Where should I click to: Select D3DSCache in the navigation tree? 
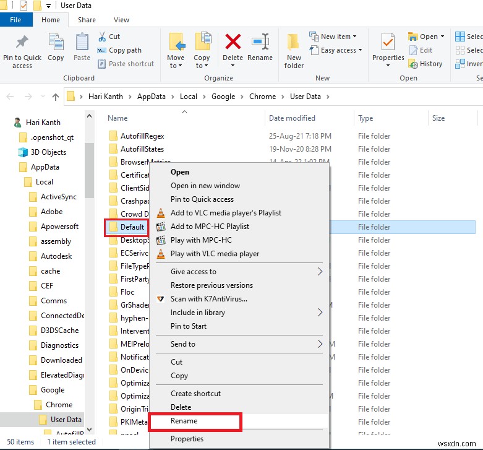click(59, 331)
